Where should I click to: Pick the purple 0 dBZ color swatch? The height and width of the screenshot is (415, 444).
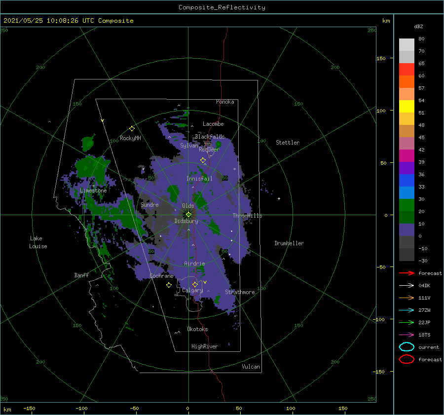(407, 230)
